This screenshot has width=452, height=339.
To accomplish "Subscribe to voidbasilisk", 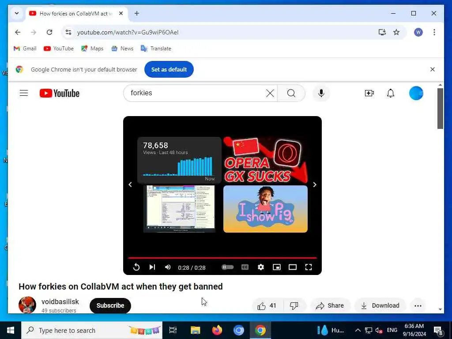I will [x=110, y=305].
